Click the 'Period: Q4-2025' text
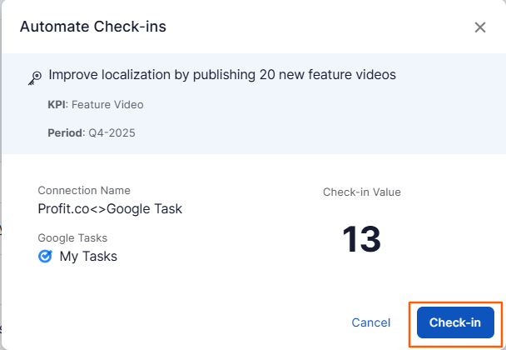This screenshot has width=506, height=350. pyautogui.click(x=92, y=132)
